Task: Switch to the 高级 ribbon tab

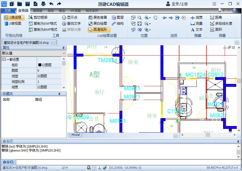Action: click(x=51, y=11)
